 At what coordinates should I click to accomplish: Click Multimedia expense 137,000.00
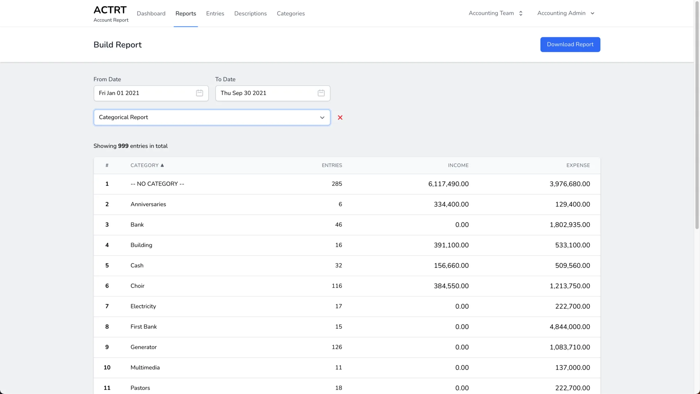(x=572, y=368)
